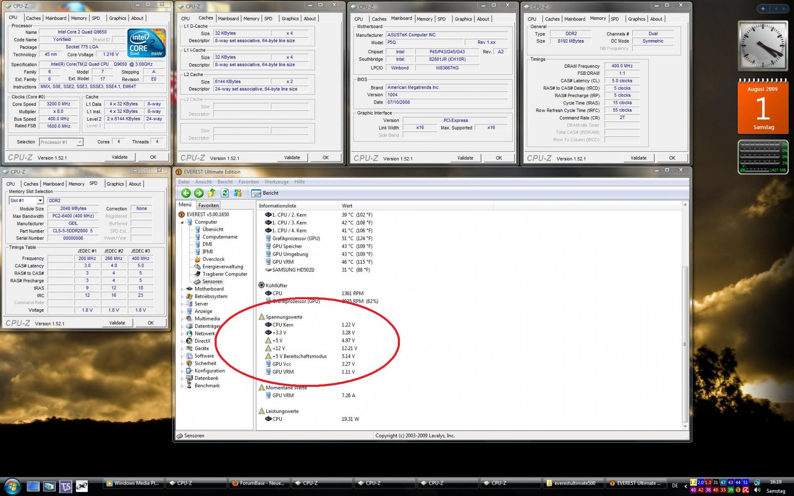Viewport: 794px width, 496px height.
Task: Switch to ForumBase Firefox window in taskbar
Action: coord(259,483)
